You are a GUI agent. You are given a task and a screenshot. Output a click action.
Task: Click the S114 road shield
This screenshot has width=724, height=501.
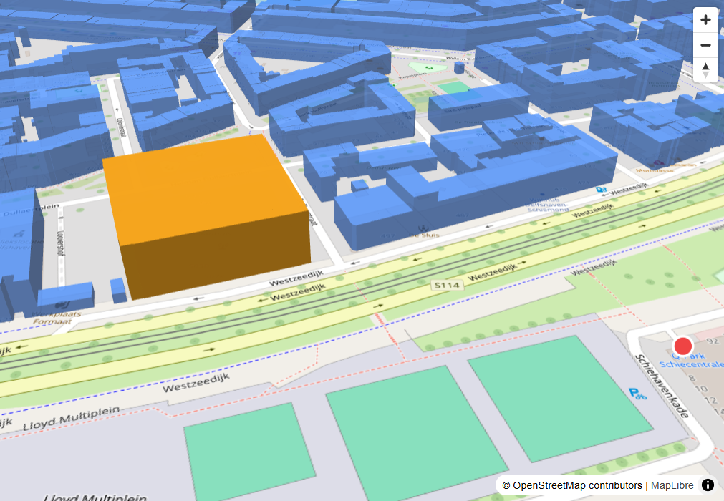(447, 285)
